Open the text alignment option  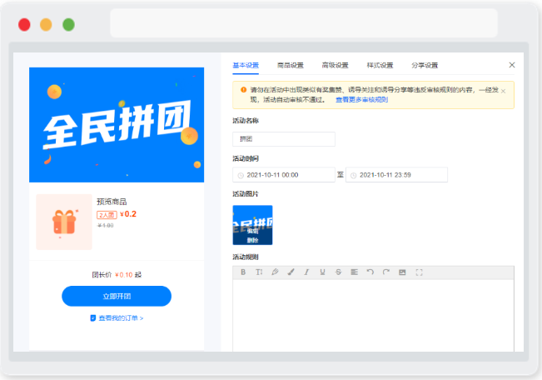click(355, 272)
